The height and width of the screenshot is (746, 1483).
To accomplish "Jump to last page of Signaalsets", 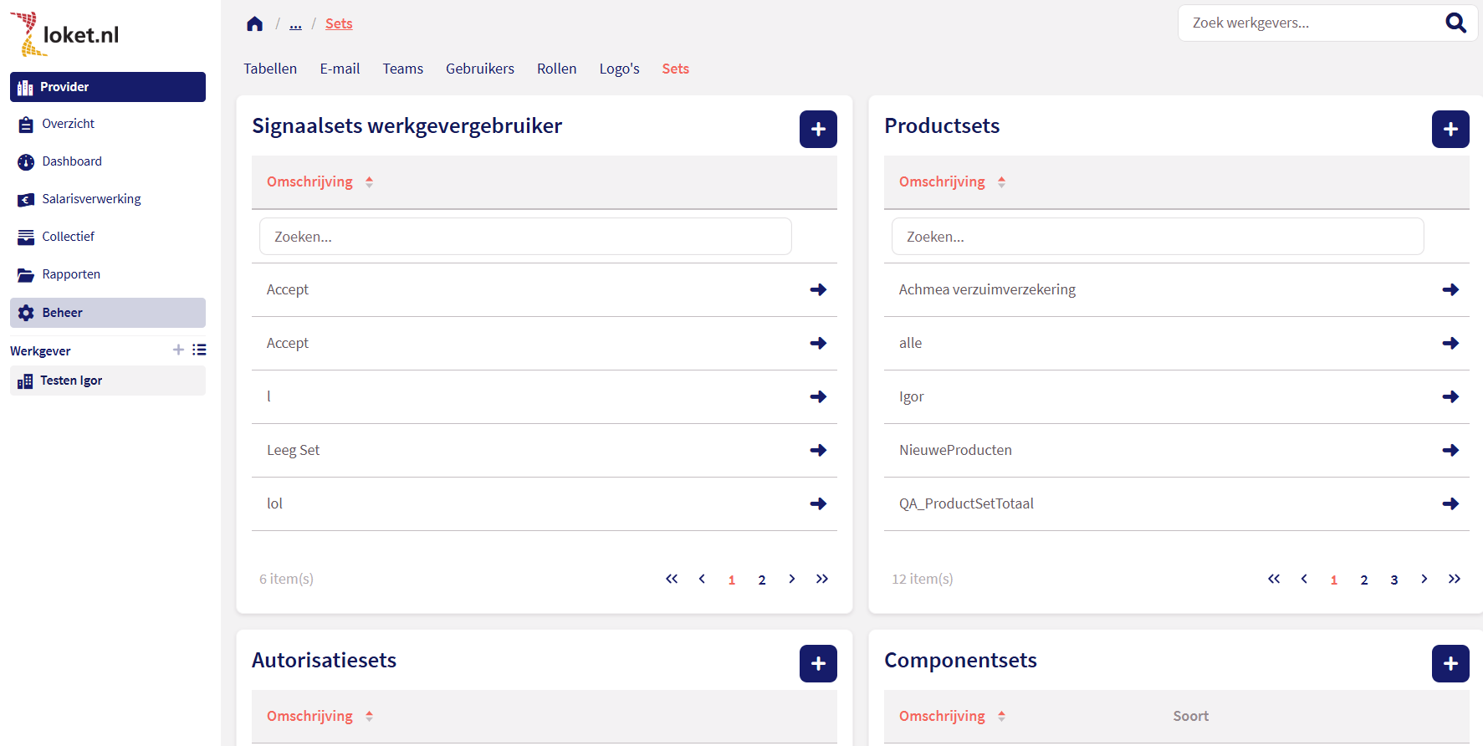I will click(x=821, y=579).
